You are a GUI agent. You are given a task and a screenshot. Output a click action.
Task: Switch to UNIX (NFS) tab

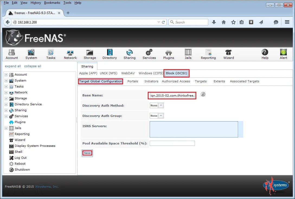coord(108,73)
